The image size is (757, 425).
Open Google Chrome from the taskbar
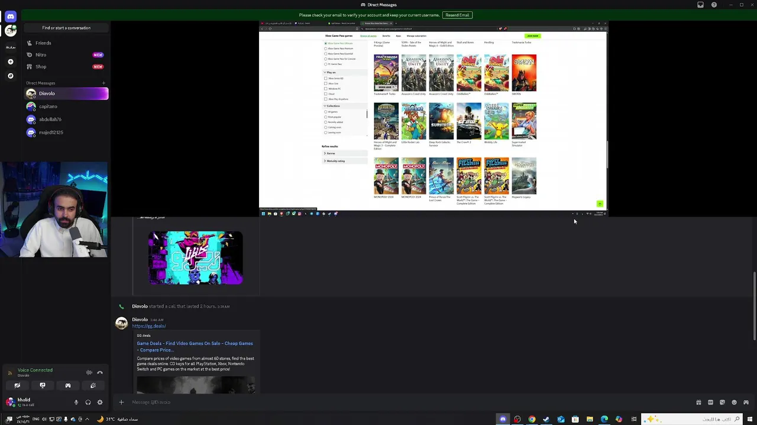[532, 420]
